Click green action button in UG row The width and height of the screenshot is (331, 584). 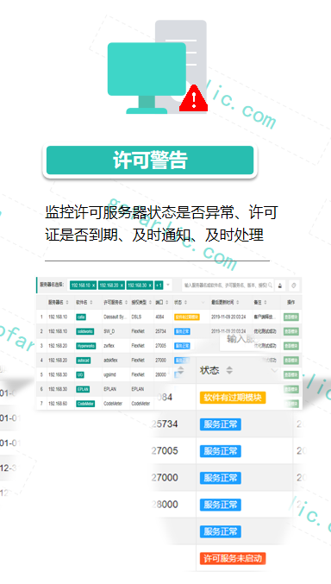(290, 375)
